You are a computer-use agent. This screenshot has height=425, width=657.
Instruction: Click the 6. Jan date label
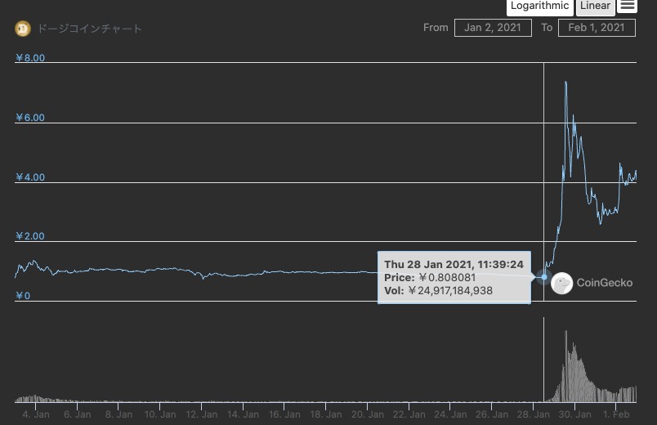pyautogui.click(x=78, y=414)
